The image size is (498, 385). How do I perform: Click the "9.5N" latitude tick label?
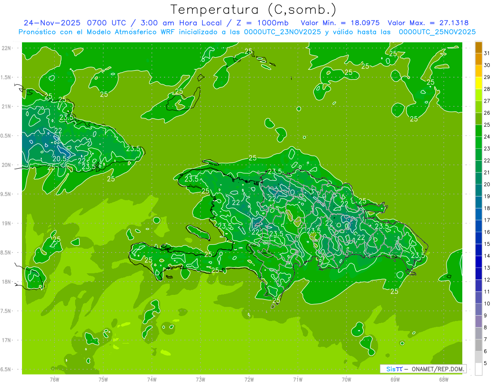tap(6, 194)
